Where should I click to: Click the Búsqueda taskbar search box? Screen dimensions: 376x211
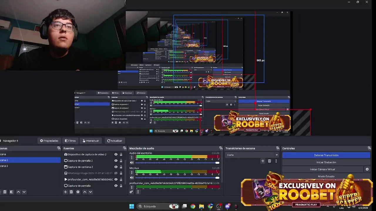[159, 206]
